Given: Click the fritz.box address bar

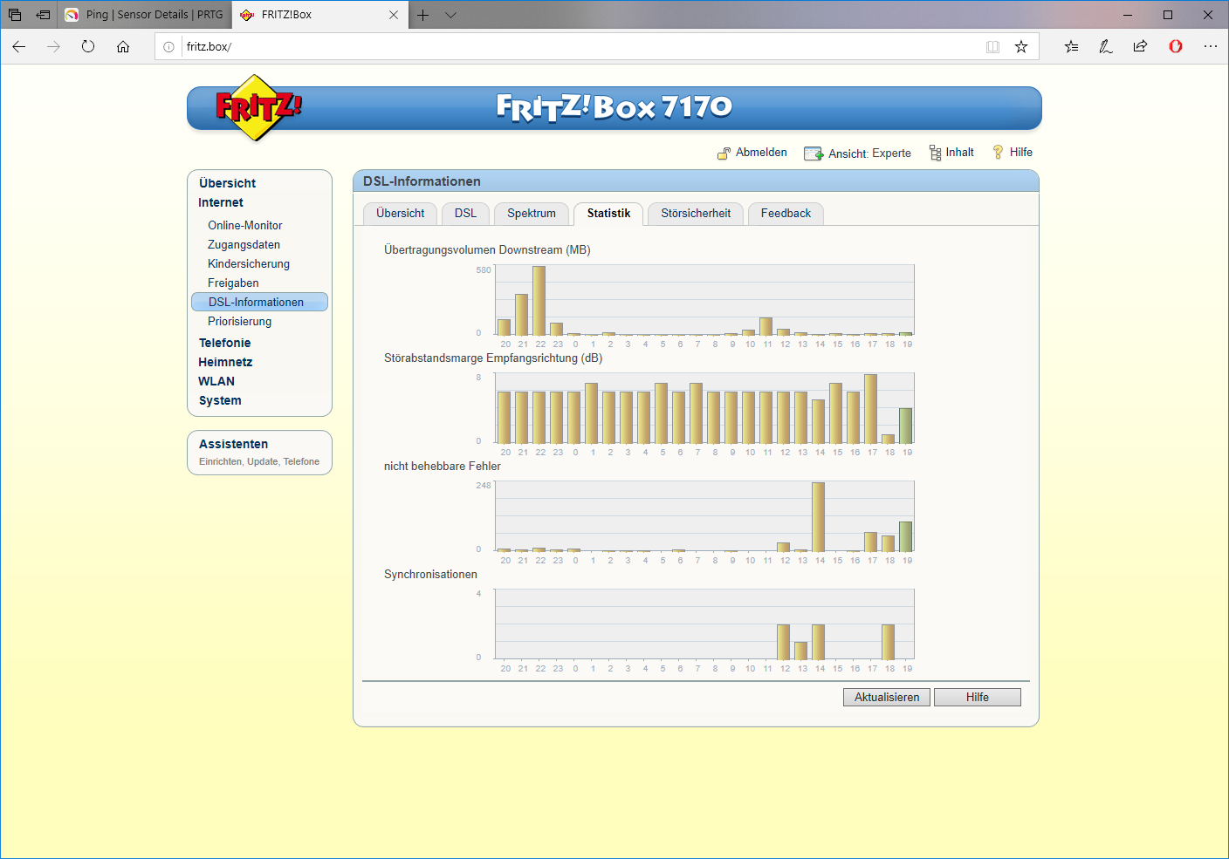Looking at the screenshot, I should [x=576, y=47].
